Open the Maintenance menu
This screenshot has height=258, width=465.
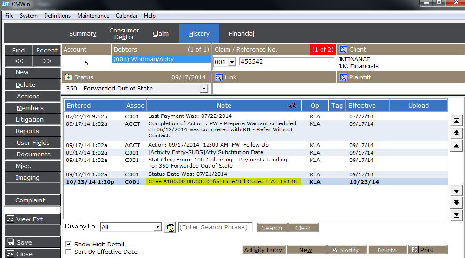pos(93,16)
